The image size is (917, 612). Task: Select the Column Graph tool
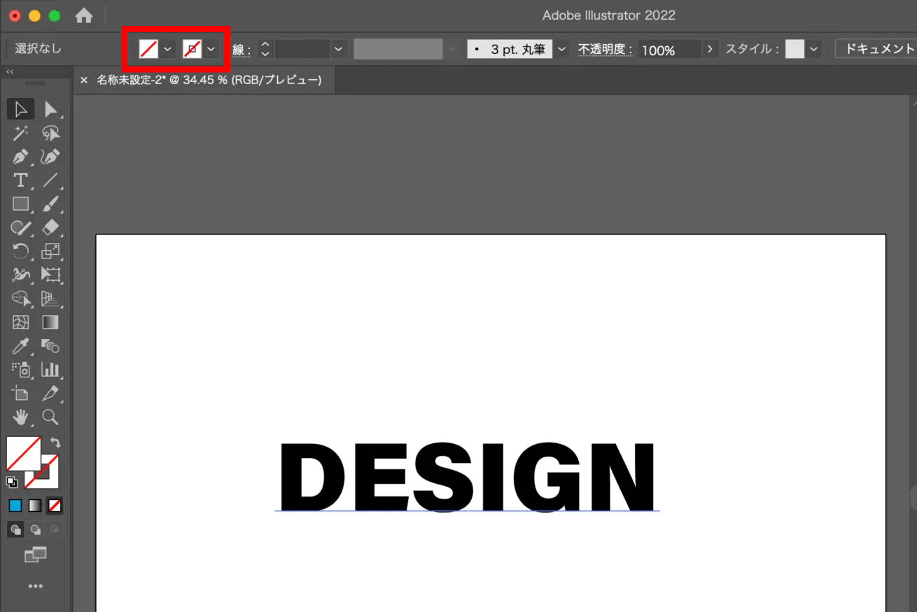(x=50, y=369)
